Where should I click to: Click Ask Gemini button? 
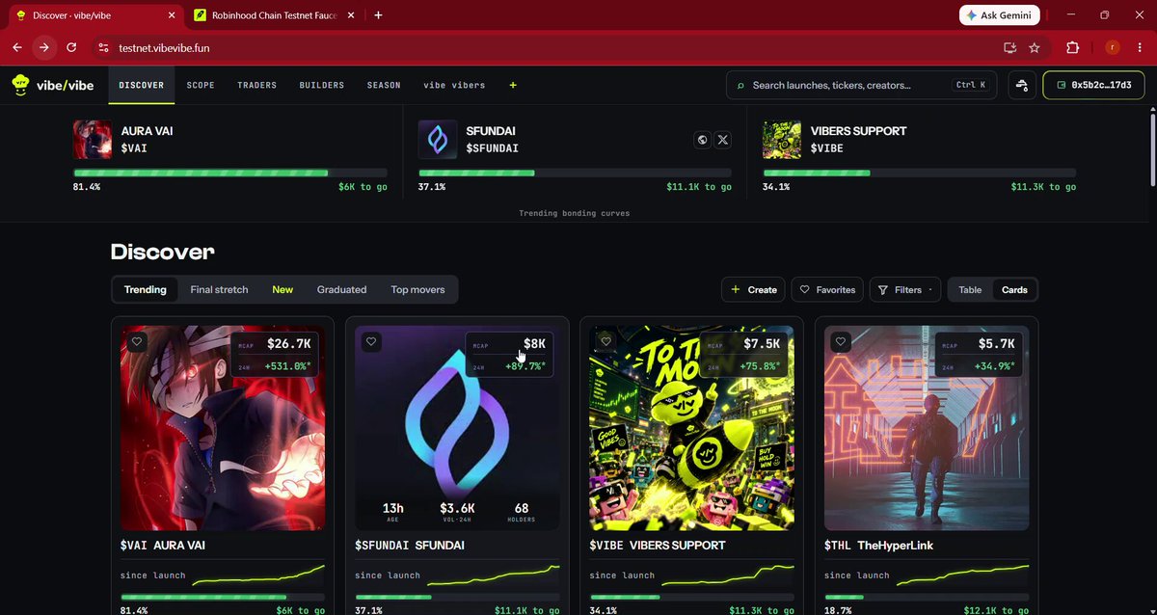pyautogui.click(x=999, y=15)
